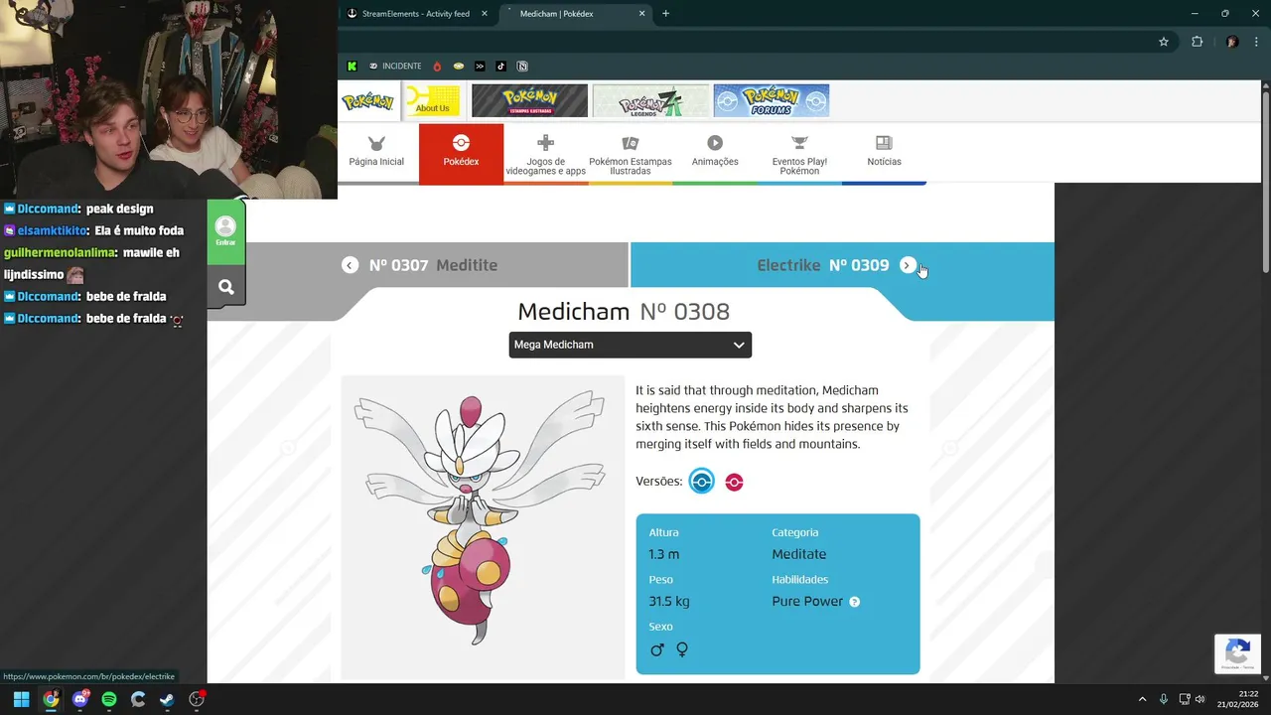Open the volume tray icon
Image resolution: width=1271 pixels, height=715 pixels.
tap(1200, 699)
